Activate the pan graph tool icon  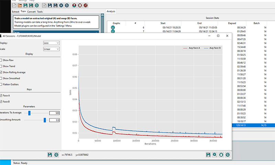(221, 155)
